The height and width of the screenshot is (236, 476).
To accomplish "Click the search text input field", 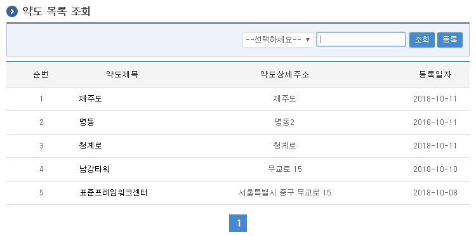I will tap(361, 40).
